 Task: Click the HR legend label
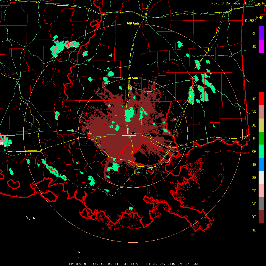[x=254, y=138]
